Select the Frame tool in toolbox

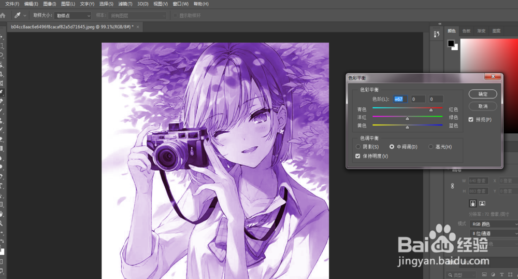pos(2,83)
